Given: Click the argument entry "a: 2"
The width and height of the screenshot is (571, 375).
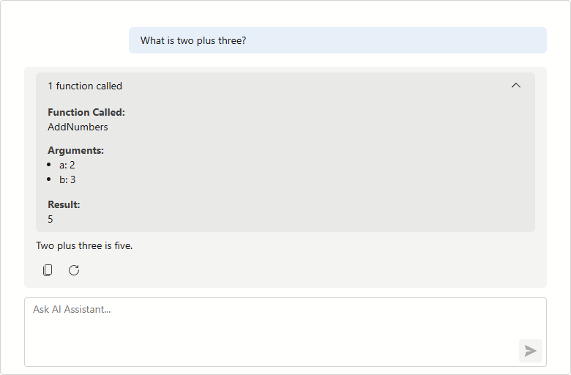Looking at the screenshot, I should (67, 165).
